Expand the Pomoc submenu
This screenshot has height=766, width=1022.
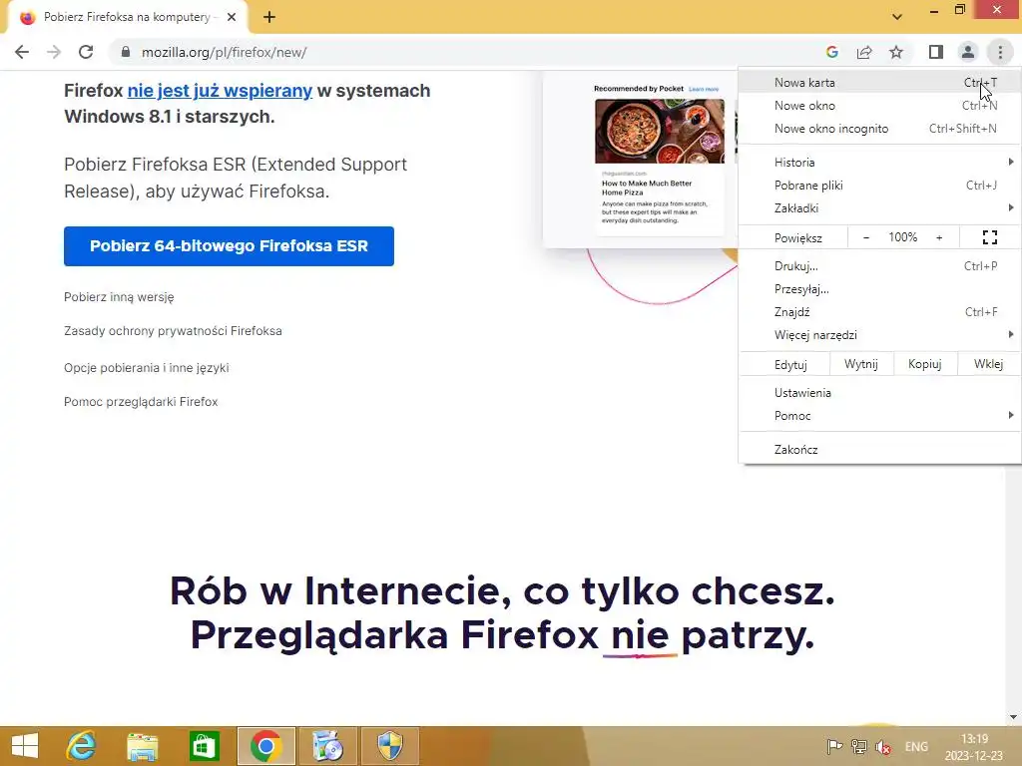(x=880, y=416)
